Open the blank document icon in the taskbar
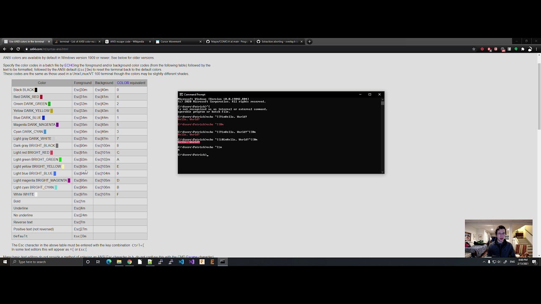Image resolution: width=541 pixels, height=304 pixels. [139, 262]
